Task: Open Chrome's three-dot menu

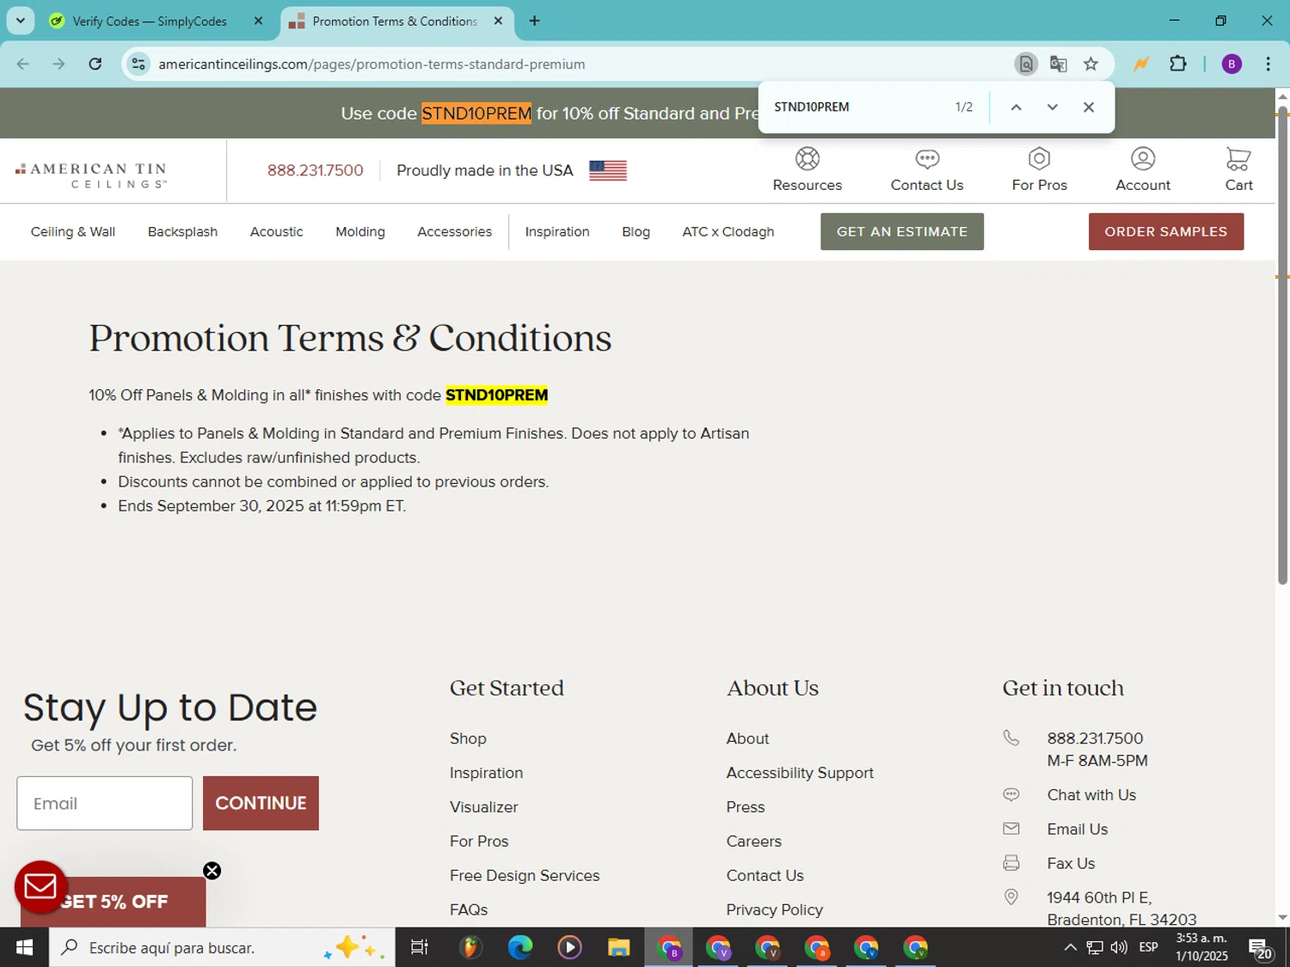Action: tap(1268, 64)
